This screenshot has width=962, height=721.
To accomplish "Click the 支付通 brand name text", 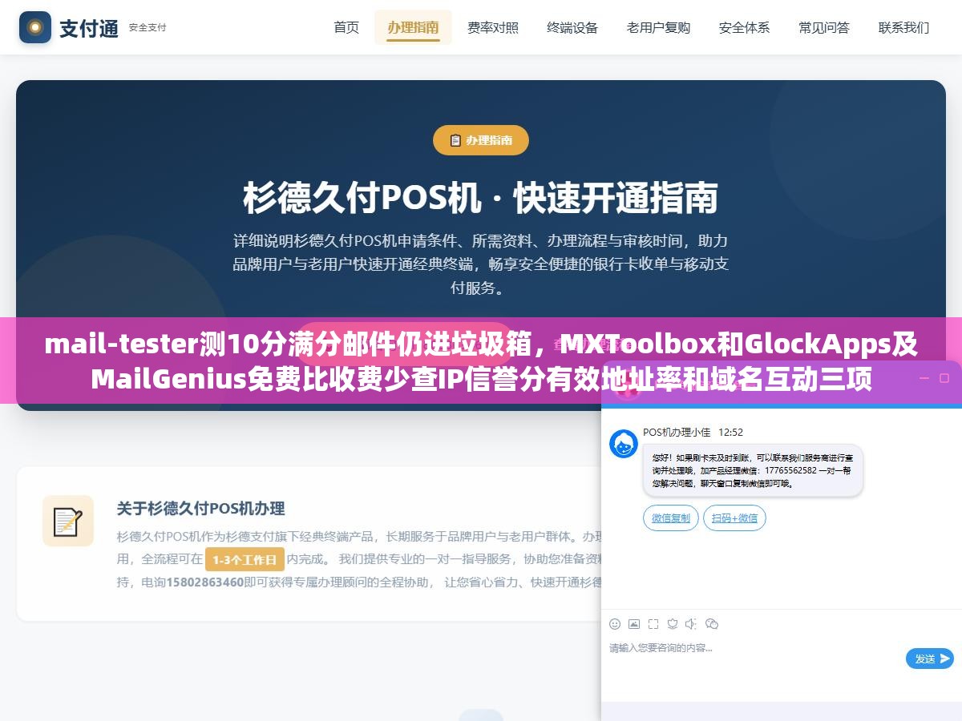I will point(89,28).
